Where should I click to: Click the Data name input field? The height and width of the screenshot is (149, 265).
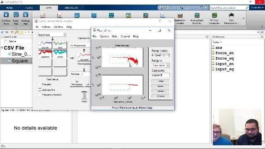coord(160,75)
